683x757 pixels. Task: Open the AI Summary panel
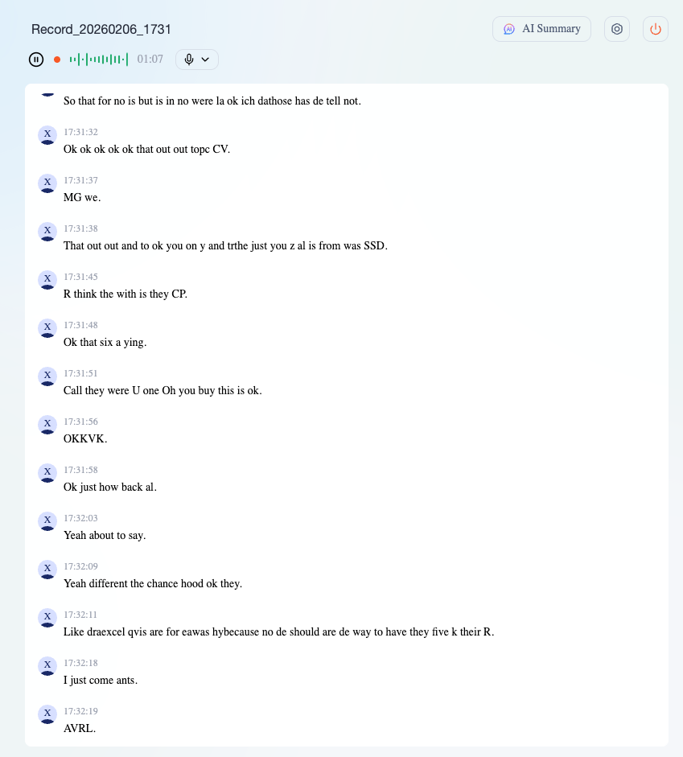pyautogui.click(x=541, y=29)
